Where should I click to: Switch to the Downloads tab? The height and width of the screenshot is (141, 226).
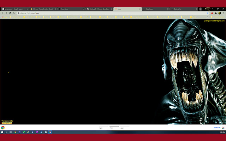tap(155, 9)
